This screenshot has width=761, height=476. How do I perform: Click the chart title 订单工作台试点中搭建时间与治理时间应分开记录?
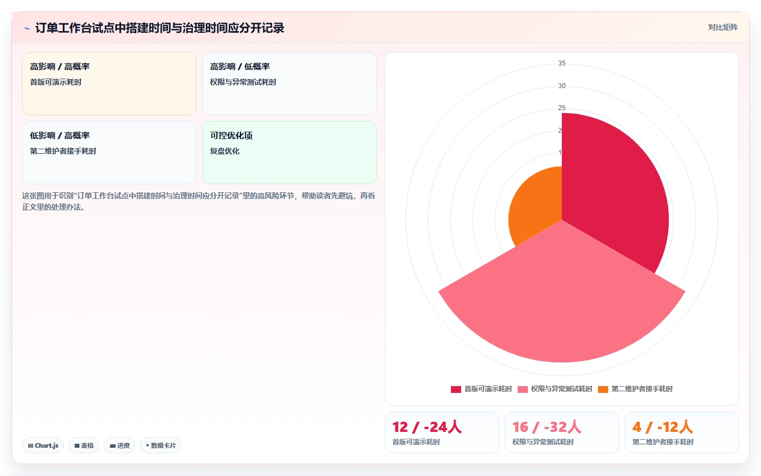160,28
